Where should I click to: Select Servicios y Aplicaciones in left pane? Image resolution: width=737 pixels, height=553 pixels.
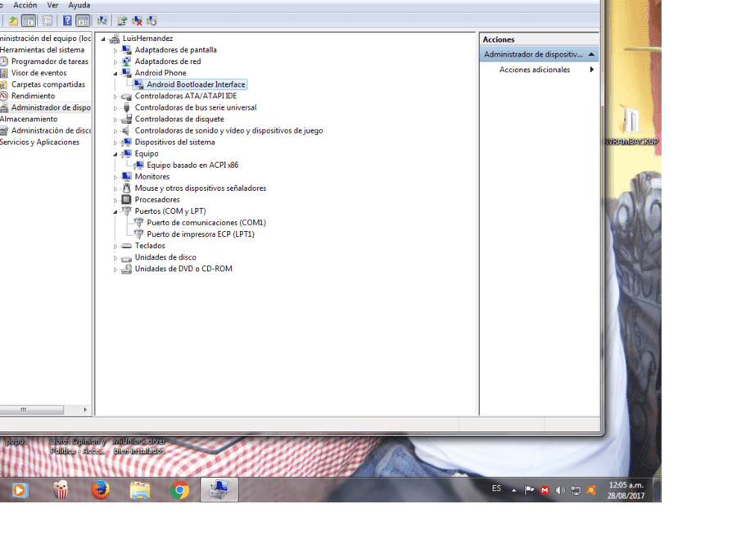click(39, 142)
